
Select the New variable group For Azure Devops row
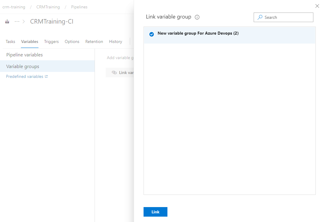click(x=229, y=35)
